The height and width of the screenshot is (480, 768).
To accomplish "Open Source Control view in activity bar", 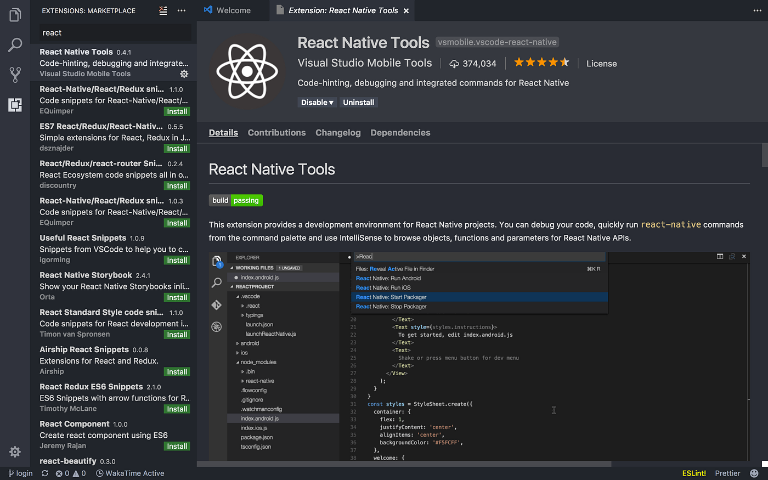I will click(15, 75).
